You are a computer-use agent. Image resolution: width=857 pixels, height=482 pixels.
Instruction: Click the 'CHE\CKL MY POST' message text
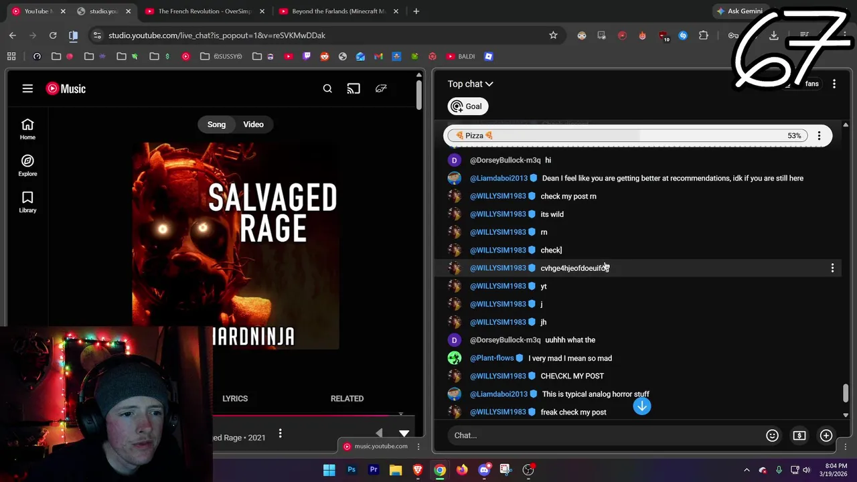pyautogui.click(x=572, y=376)
